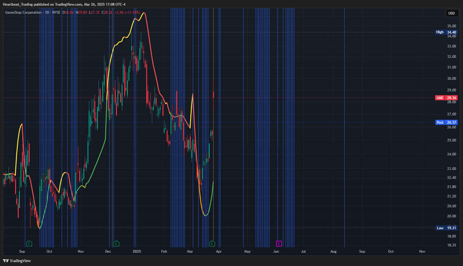Click the GME 28.36 last price label

click(446, 98)
